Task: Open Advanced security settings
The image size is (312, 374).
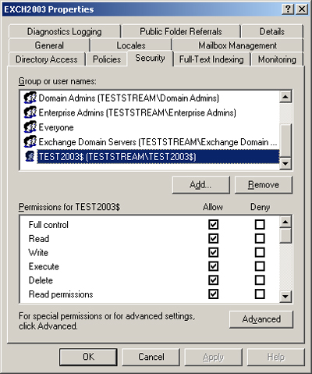Action: click(x=261, y=319)
